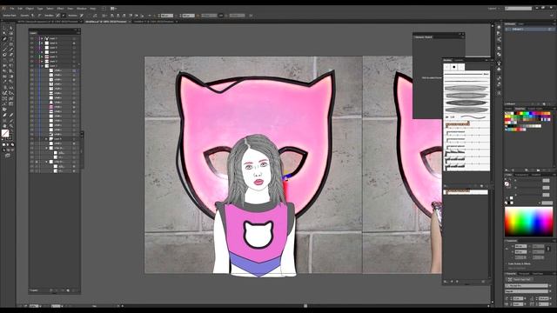This screenshot has height=313, width=557.
Task: Click the Stroke box in the toolbox
Action: tap(10, 137)
